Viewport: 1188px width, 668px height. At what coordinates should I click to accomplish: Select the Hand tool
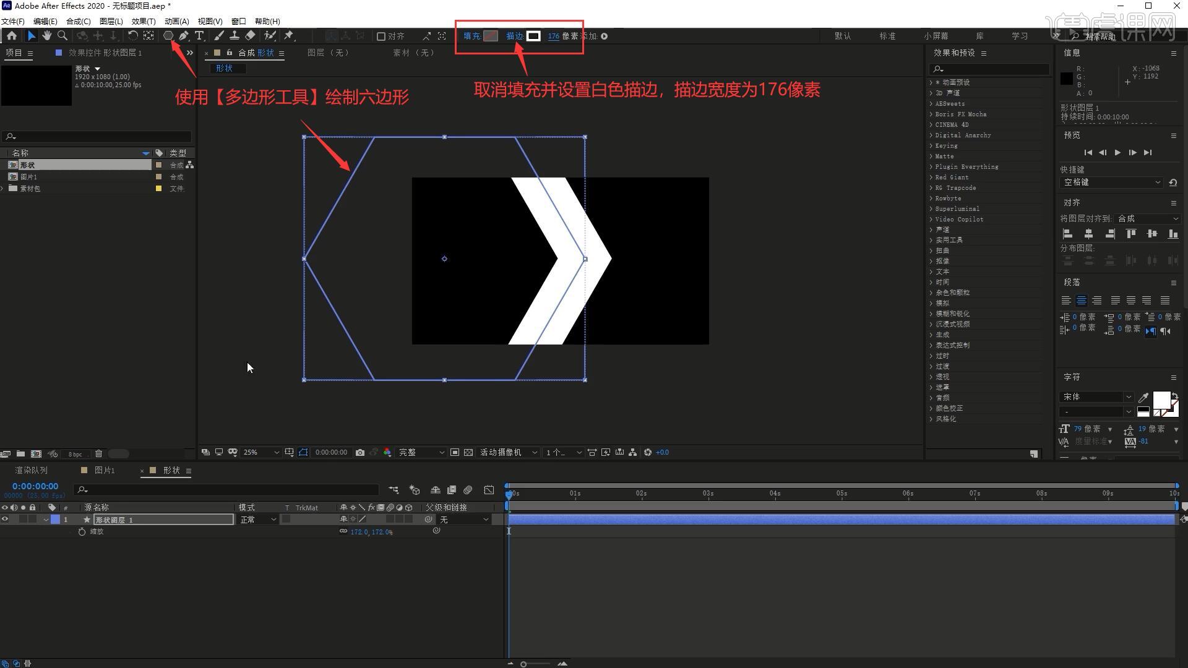46,36
